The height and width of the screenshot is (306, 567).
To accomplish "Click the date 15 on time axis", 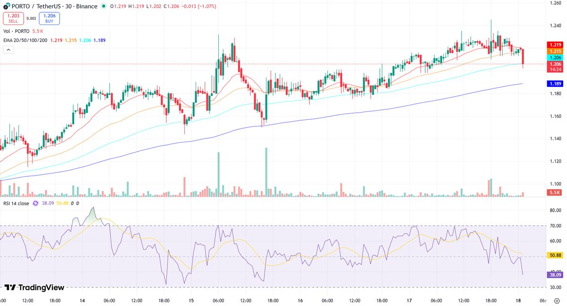I will [191, 300].
